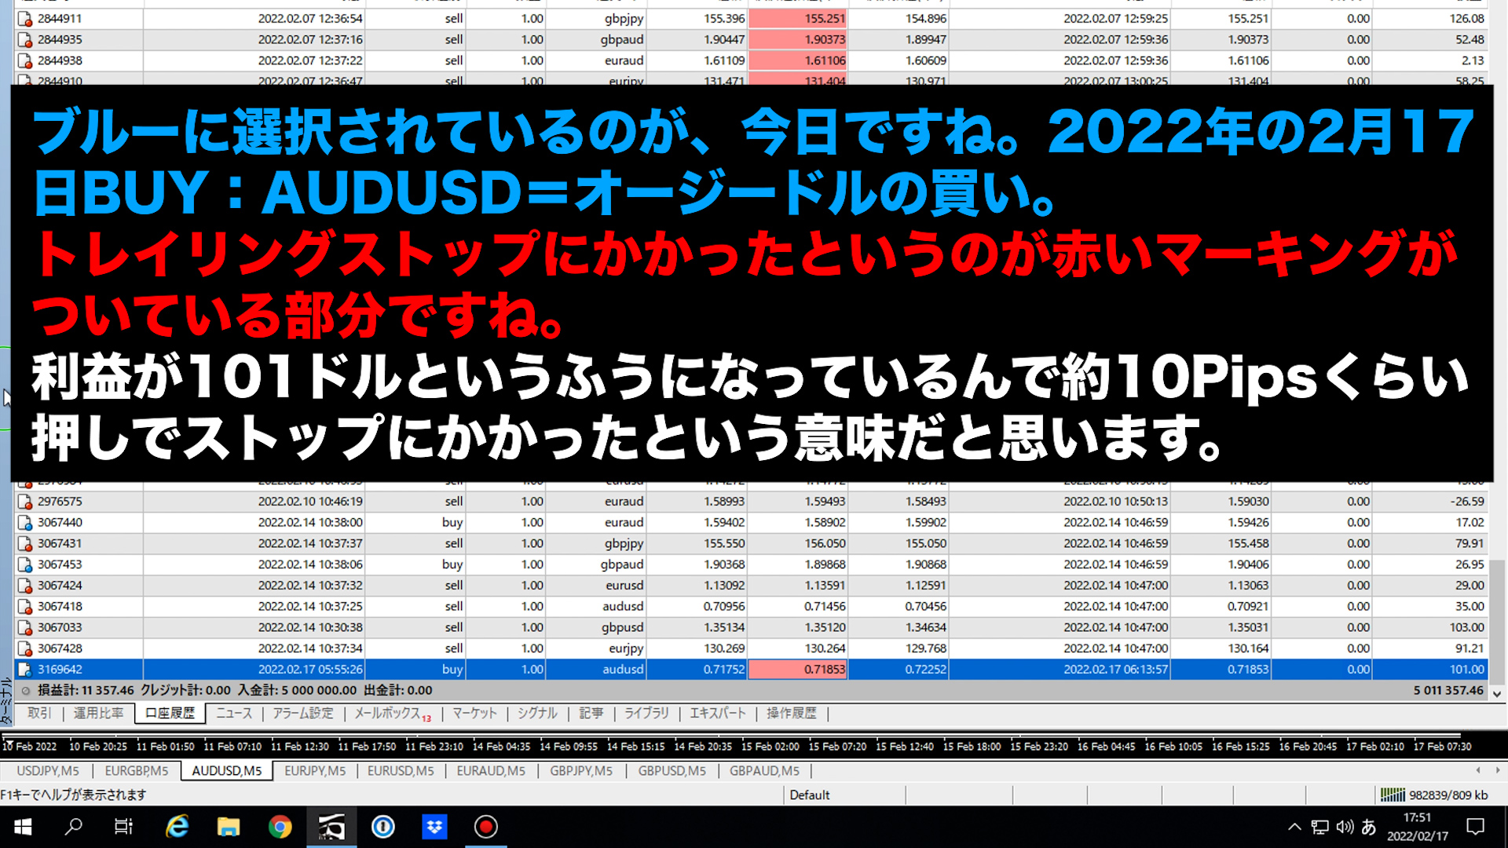The image size is (1508, 848).
Task: Click the connection status bars indicator
Action: pos(1393,795)
